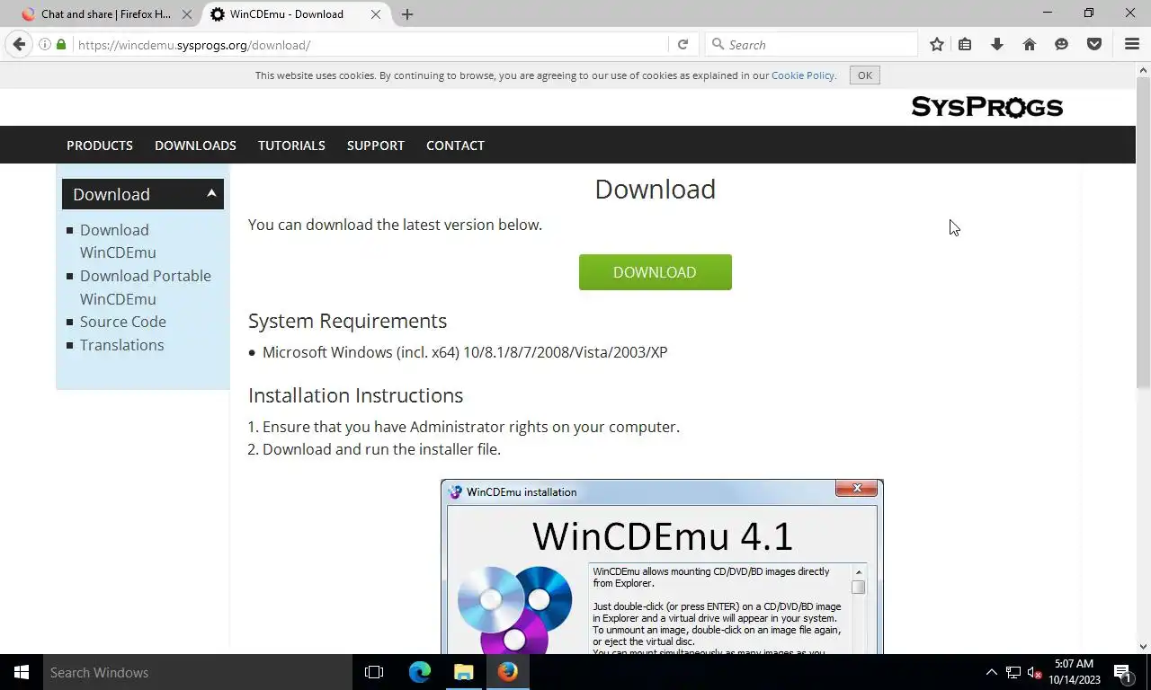
Task: Click the muted volume tray icon
Action: 1034,672
